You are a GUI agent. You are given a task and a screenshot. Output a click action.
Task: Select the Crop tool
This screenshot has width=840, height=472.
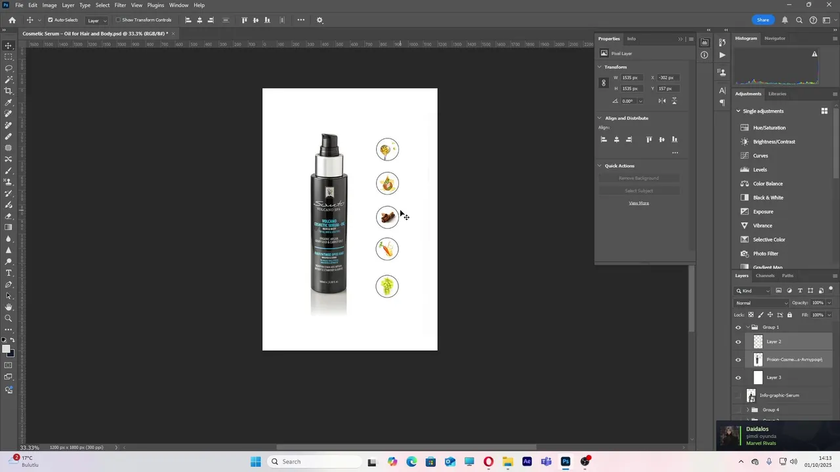point(9,91)
